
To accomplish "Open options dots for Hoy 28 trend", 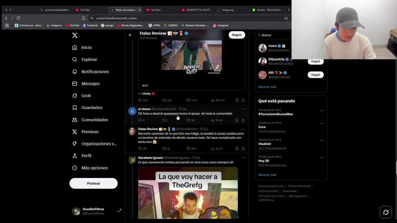I will pyautogui.click(x=322, y=157).
